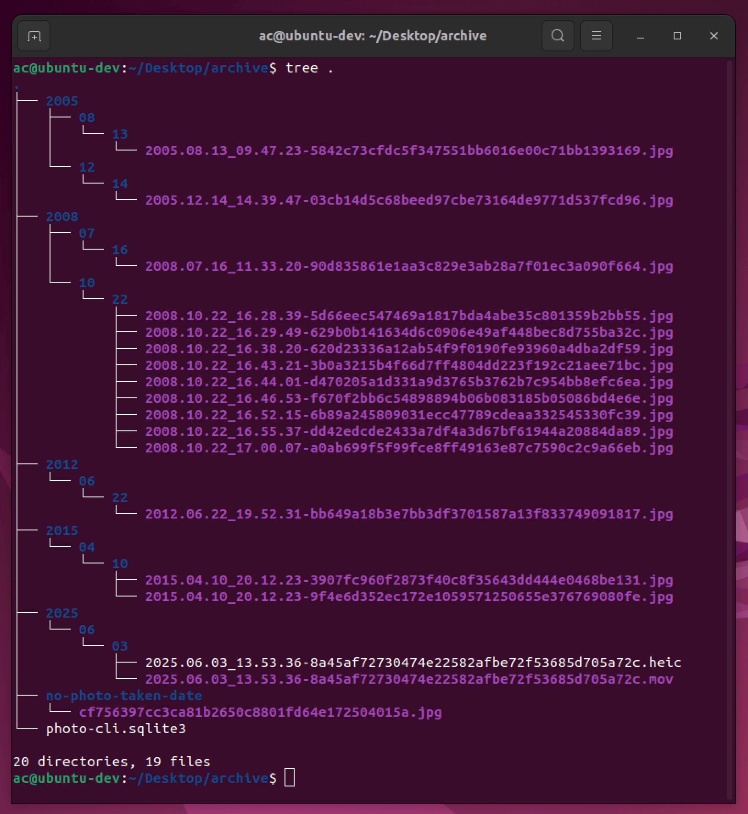The height and width of the screenshot is (814, 748).
Task: Click directory 2015 in tree
Action: (62, 530)
